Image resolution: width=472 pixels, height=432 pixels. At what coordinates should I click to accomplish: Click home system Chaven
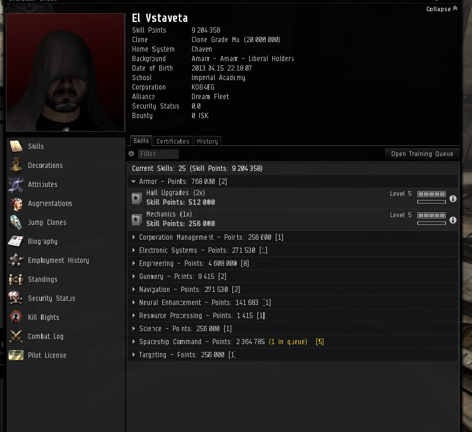[202, 49]
